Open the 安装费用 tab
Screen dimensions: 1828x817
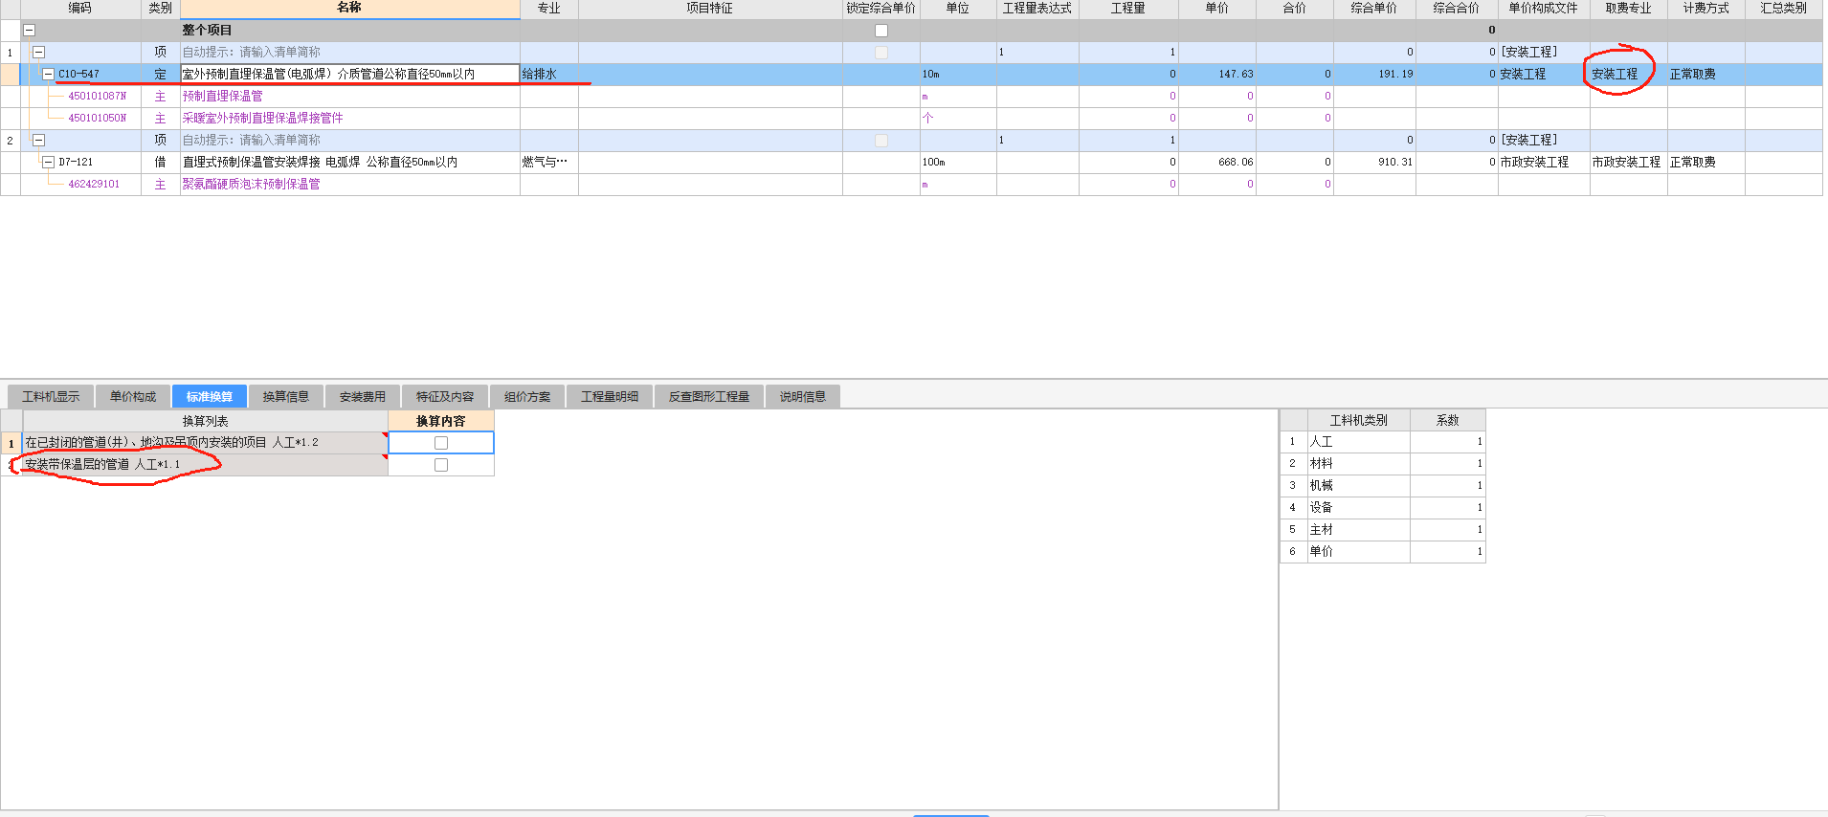click(x=363, y=396)
